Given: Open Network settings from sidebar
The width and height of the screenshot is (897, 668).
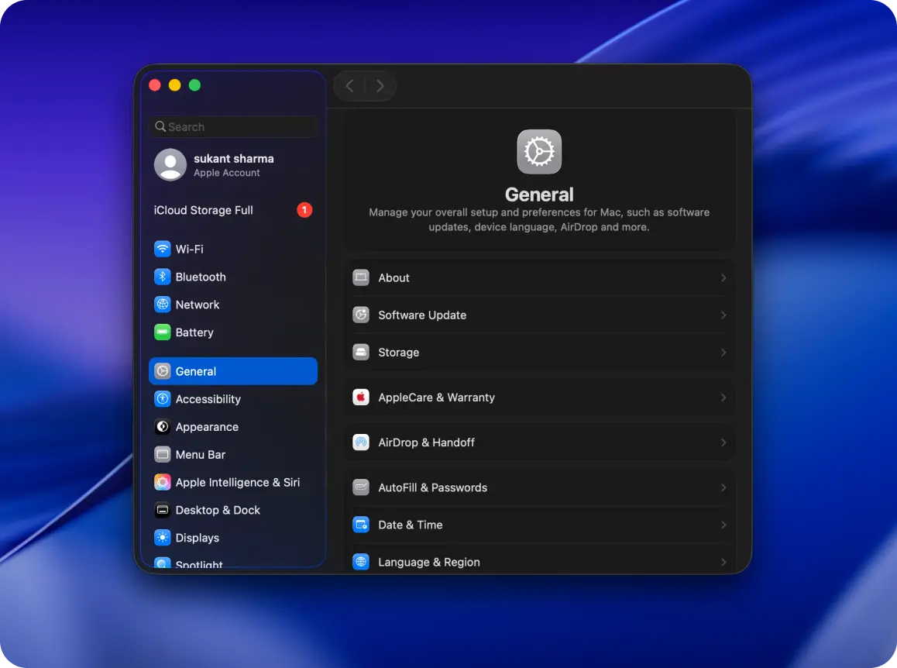Looking at the screenshot, I should (233, 305).
